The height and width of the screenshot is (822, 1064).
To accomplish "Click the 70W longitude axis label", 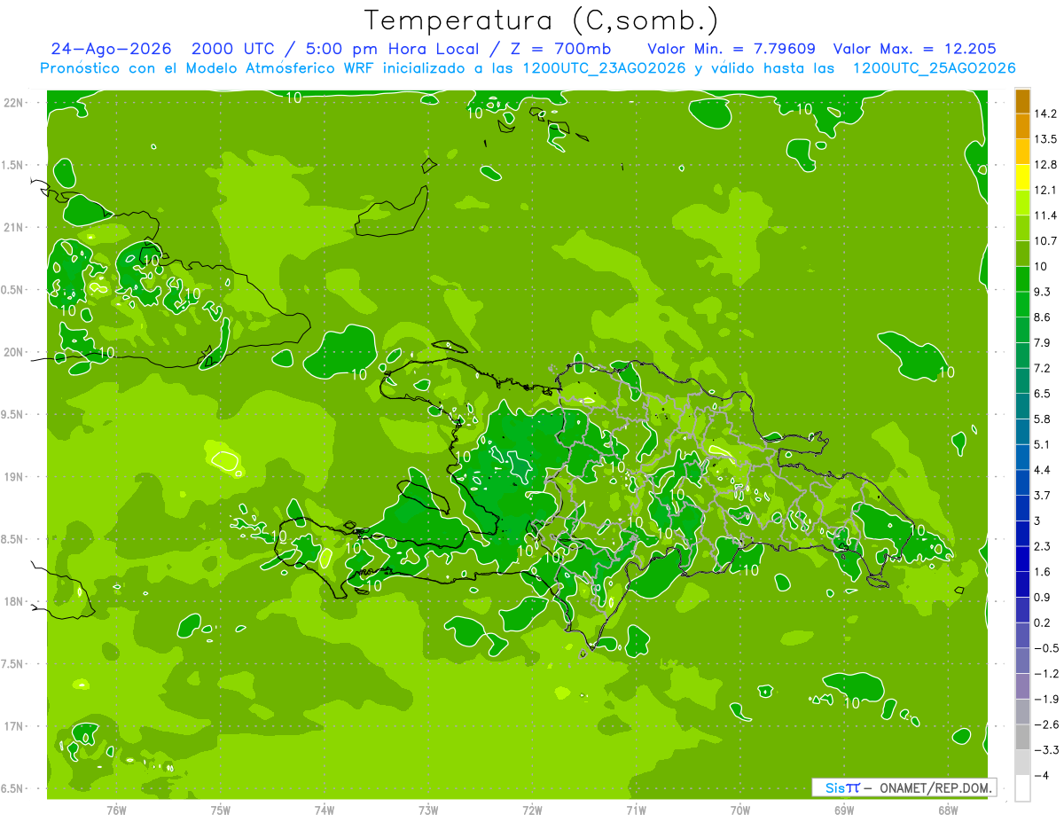I will [739, 810].
